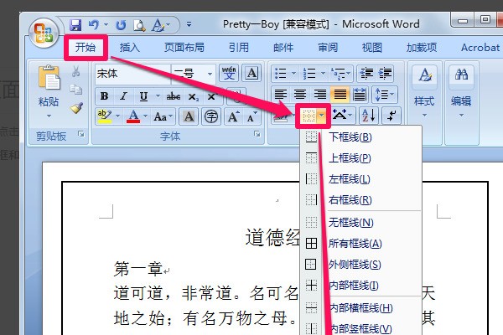Increase paragraph indent

click(385, 74)
